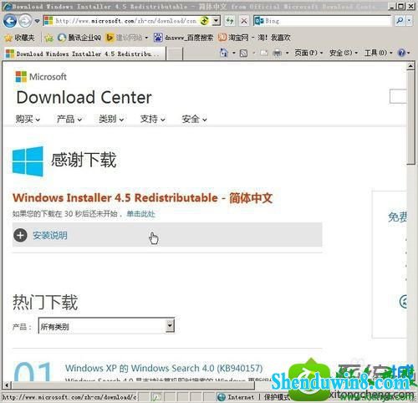The height and width of the screenshot is (403, 418).
Task: Click the vertical scrollbar thumb
Action: pos(410,118)
